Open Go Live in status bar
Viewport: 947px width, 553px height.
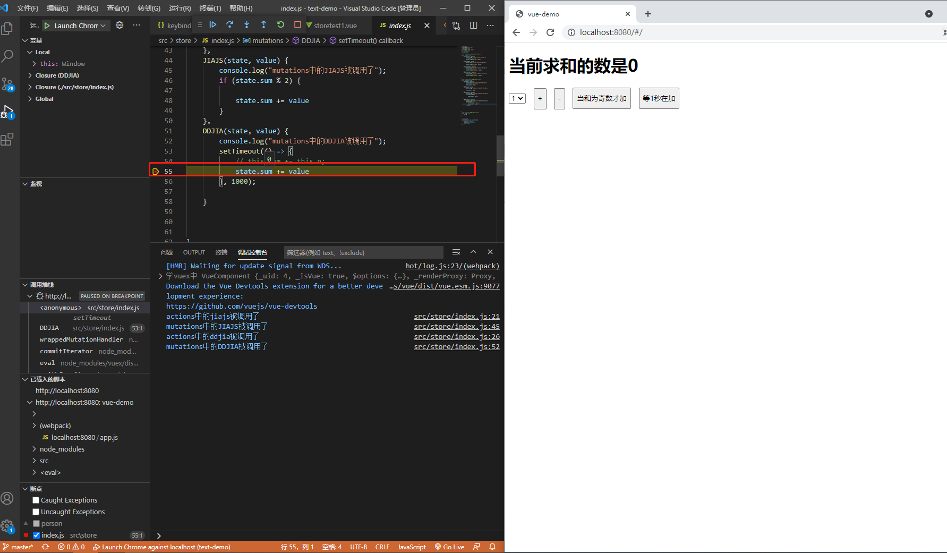(449, 547)
